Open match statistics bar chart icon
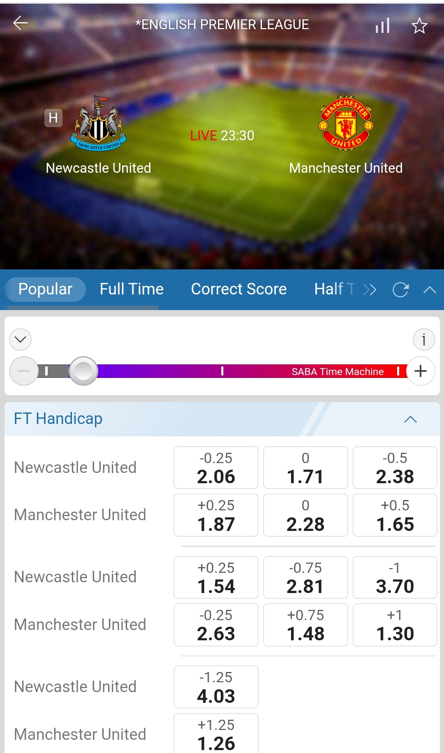 tap(382, 26)
